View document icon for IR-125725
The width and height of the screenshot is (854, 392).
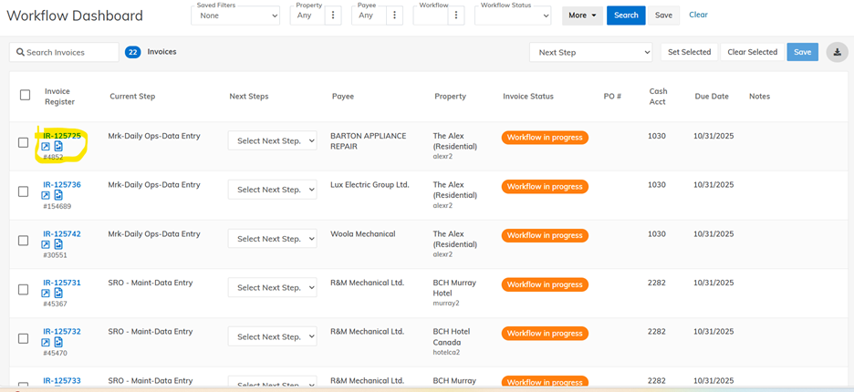(58, 146)
